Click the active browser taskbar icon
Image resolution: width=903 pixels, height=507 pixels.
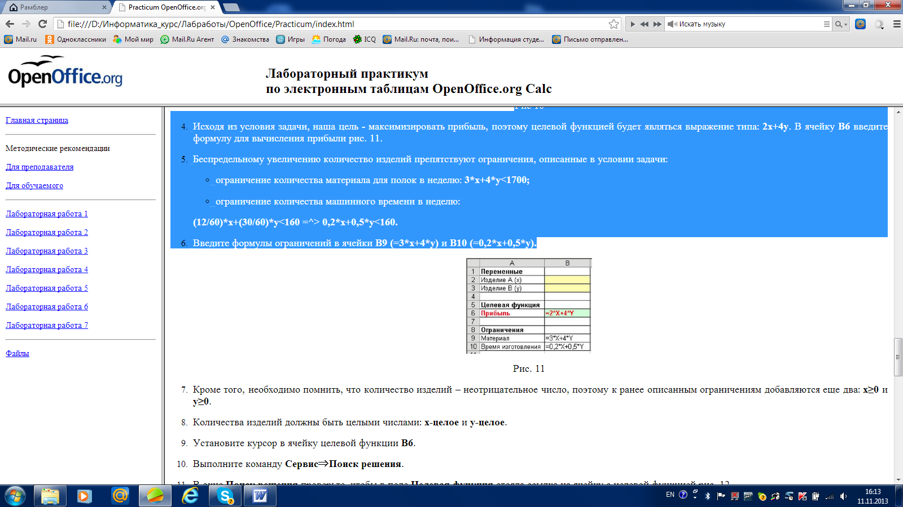pos(155,496)
